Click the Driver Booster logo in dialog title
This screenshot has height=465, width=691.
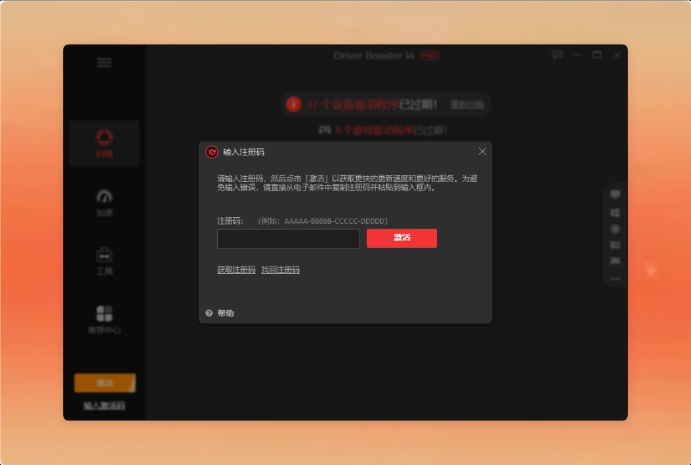pyautogui.click(x=212, y=152)
